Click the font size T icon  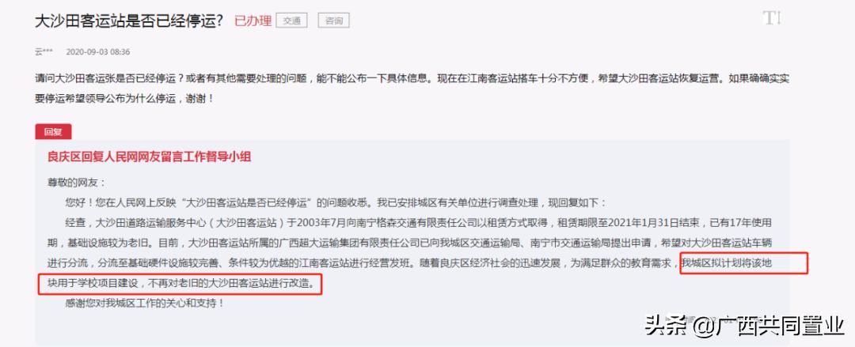pos(771,18)
